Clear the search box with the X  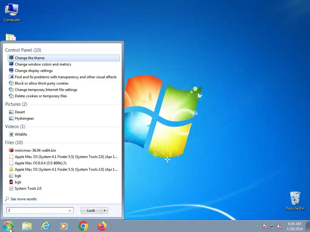(70, 211)
